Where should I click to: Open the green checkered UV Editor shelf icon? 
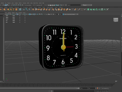(x=102, y=9)
